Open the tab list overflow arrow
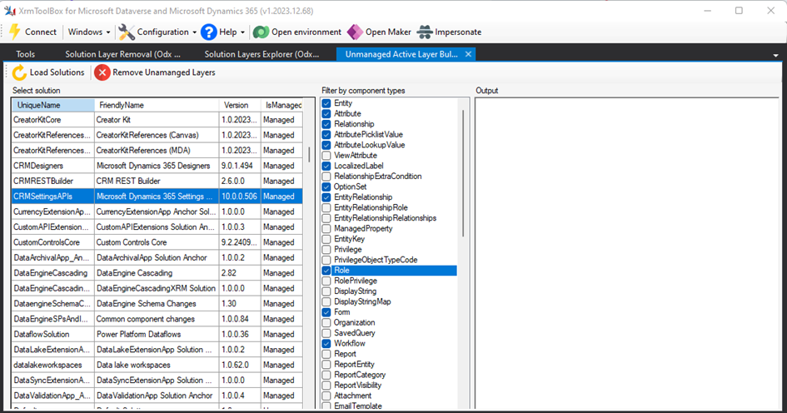The height and width of the screenshot is (413, 787). 775,55
